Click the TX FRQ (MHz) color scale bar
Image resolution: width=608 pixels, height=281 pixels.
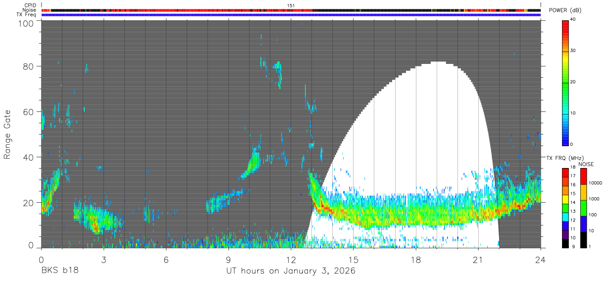[565, 208]
